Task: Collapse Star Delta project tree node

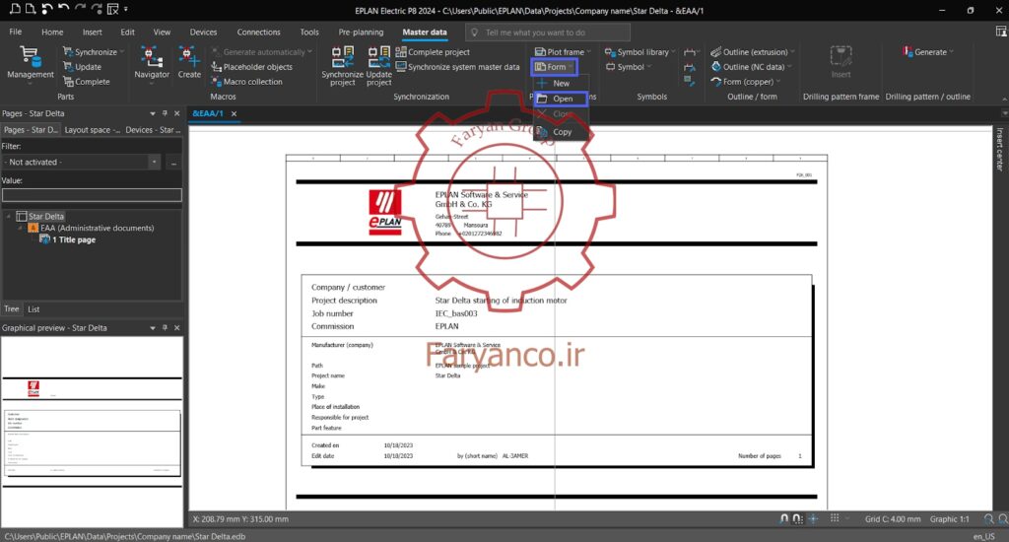Action: 9,216
